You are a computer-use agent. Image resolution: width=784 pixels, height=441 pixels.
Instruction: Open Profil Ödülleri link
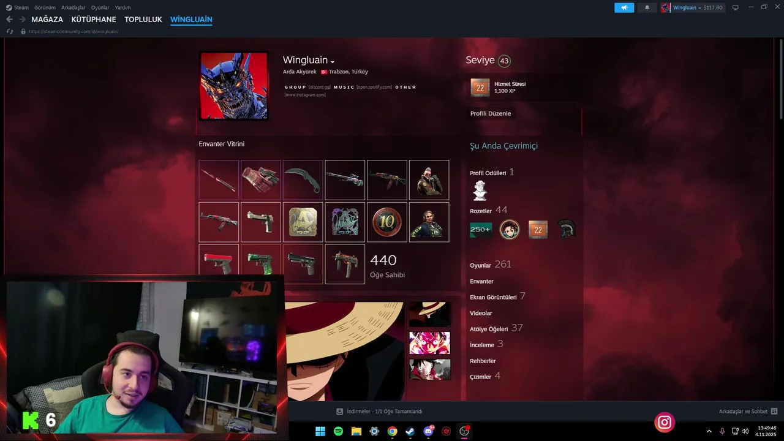click(492, 173)
